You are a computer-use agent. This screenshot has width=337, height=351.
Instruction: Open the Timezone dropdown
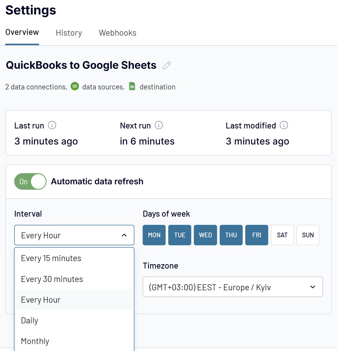coord(233,287)
